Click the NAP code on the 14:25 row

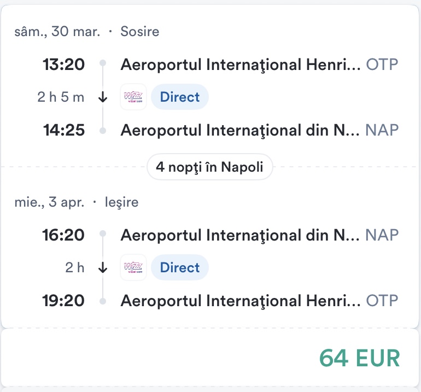pyautogui.click(x=382, y=130)
